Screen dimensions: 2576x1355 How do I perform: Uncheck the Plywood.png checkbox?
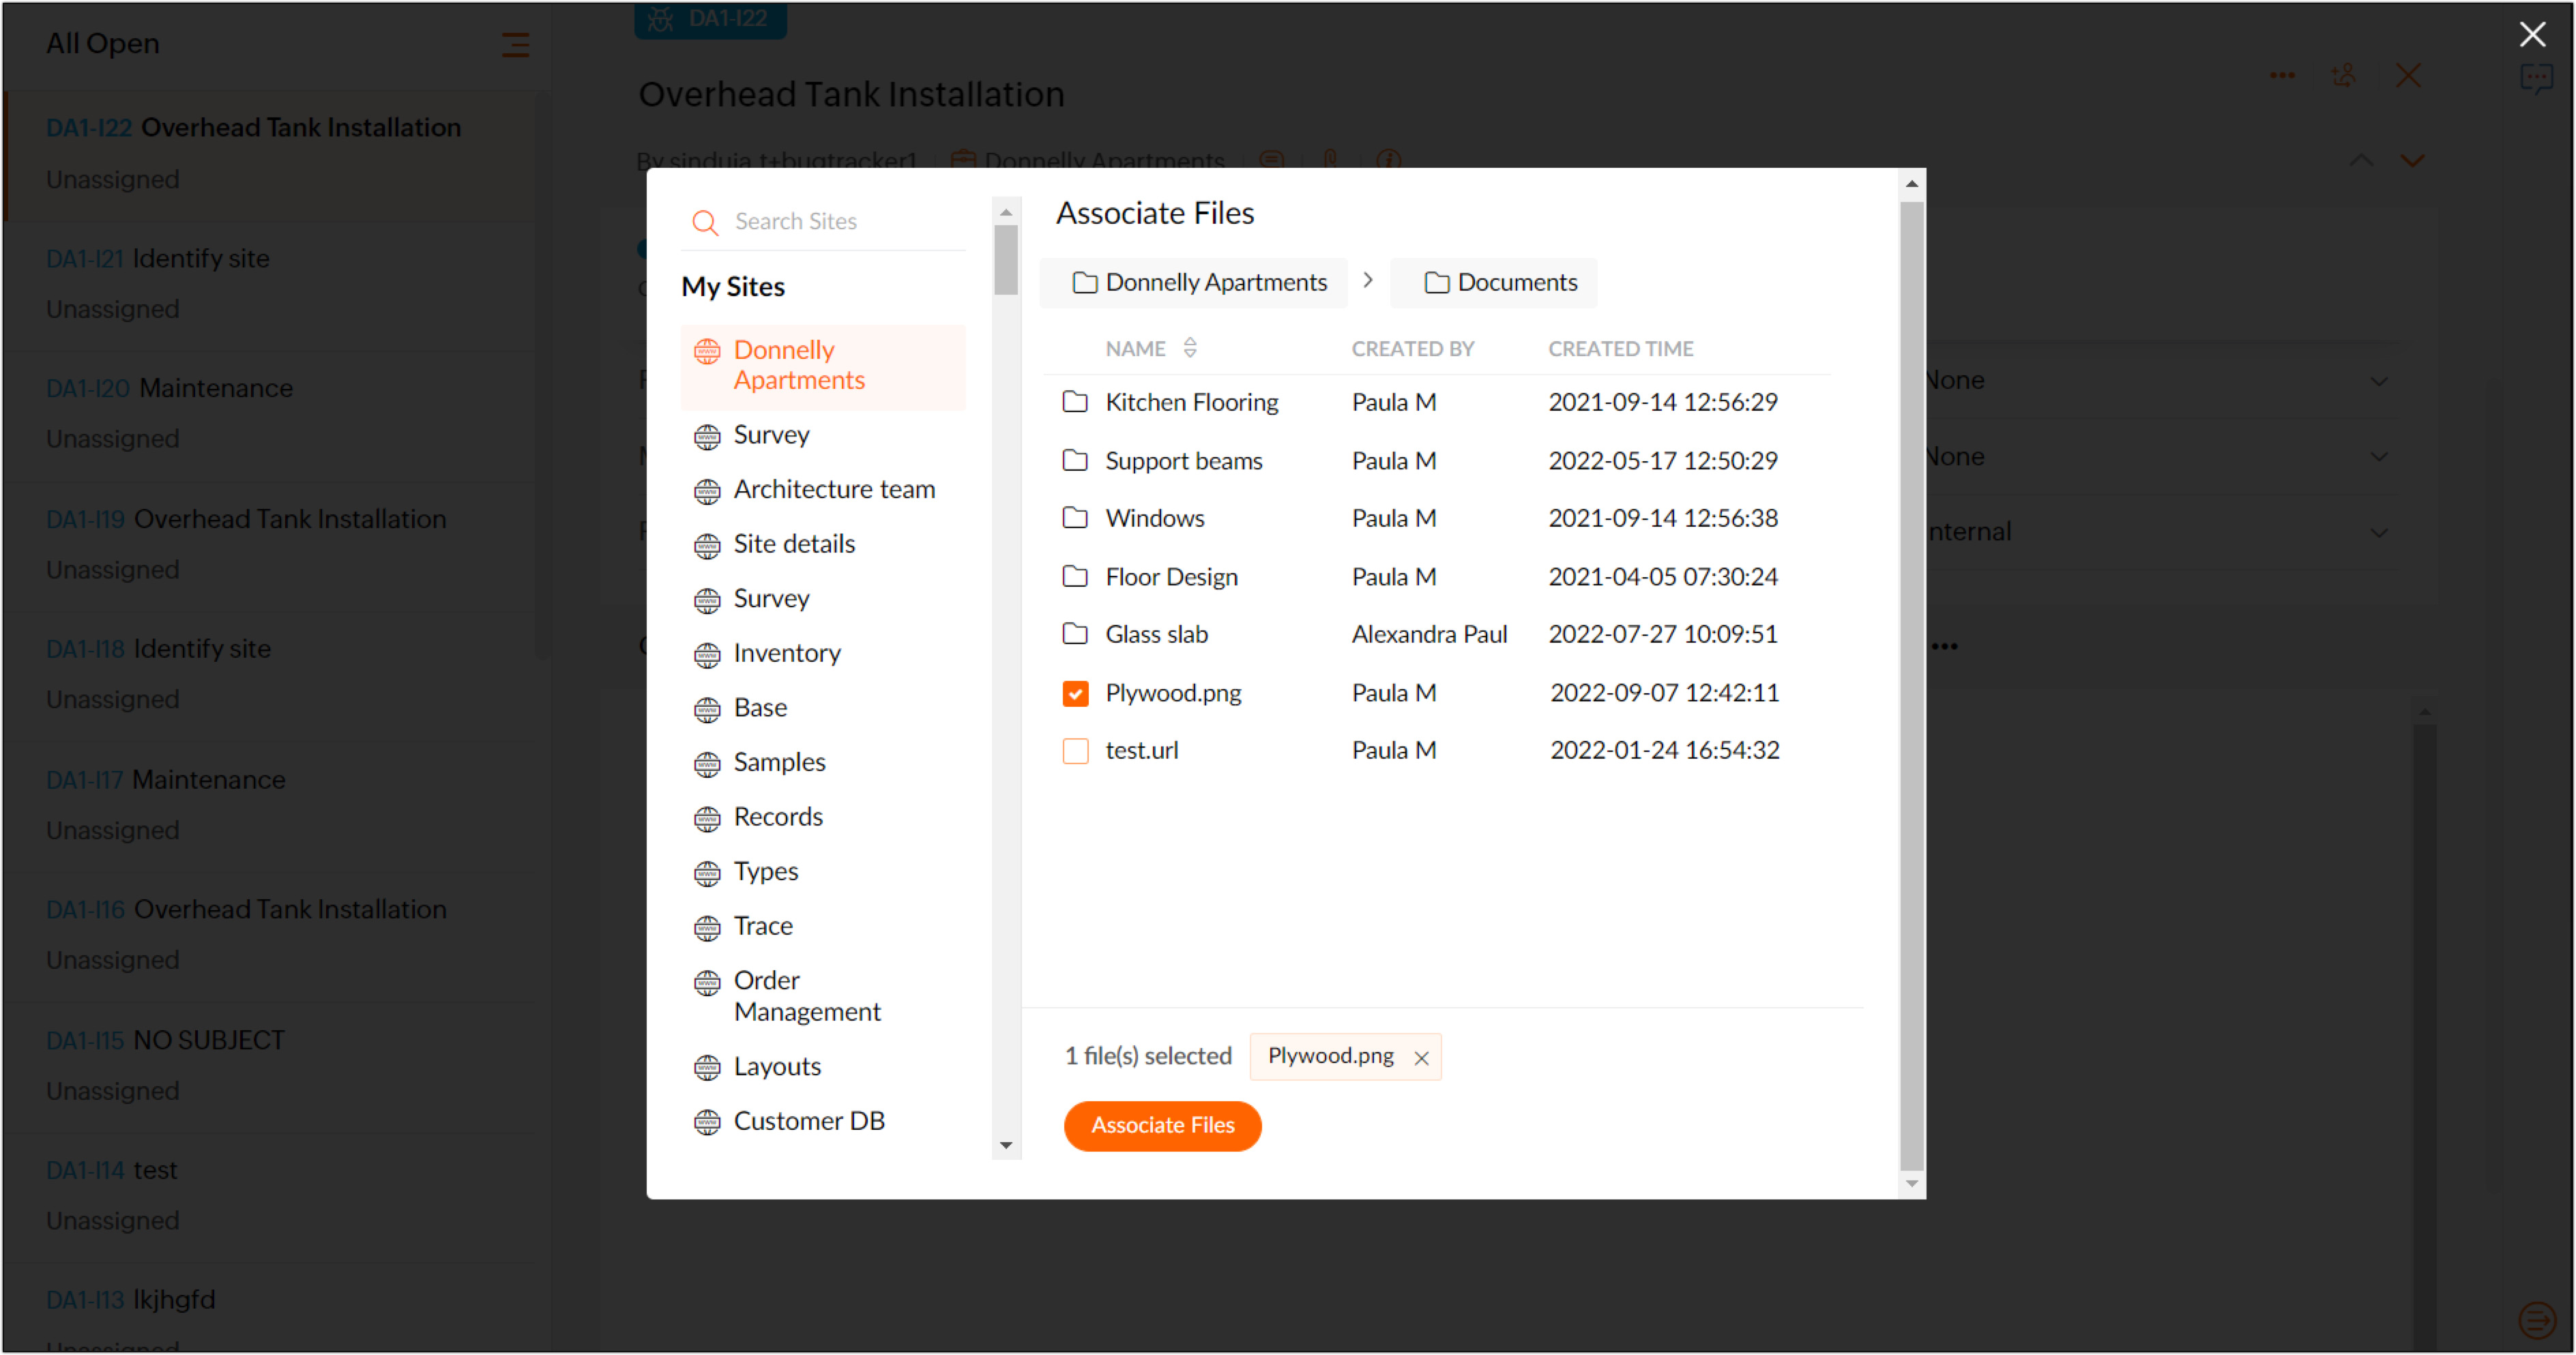1075,693
